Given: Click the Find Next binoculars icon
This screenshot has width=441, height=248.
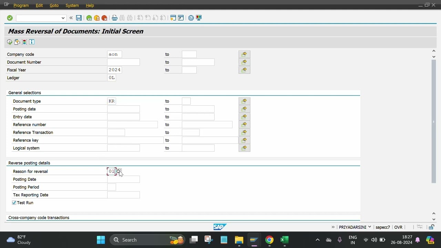Looking at the screenshot, I should coord(130,18).
